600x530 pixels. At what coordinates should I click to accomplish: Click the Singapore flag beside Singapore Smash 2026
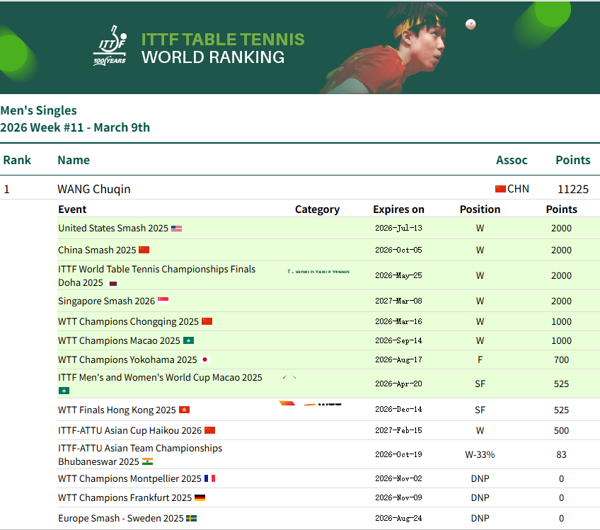click(163, 301)
